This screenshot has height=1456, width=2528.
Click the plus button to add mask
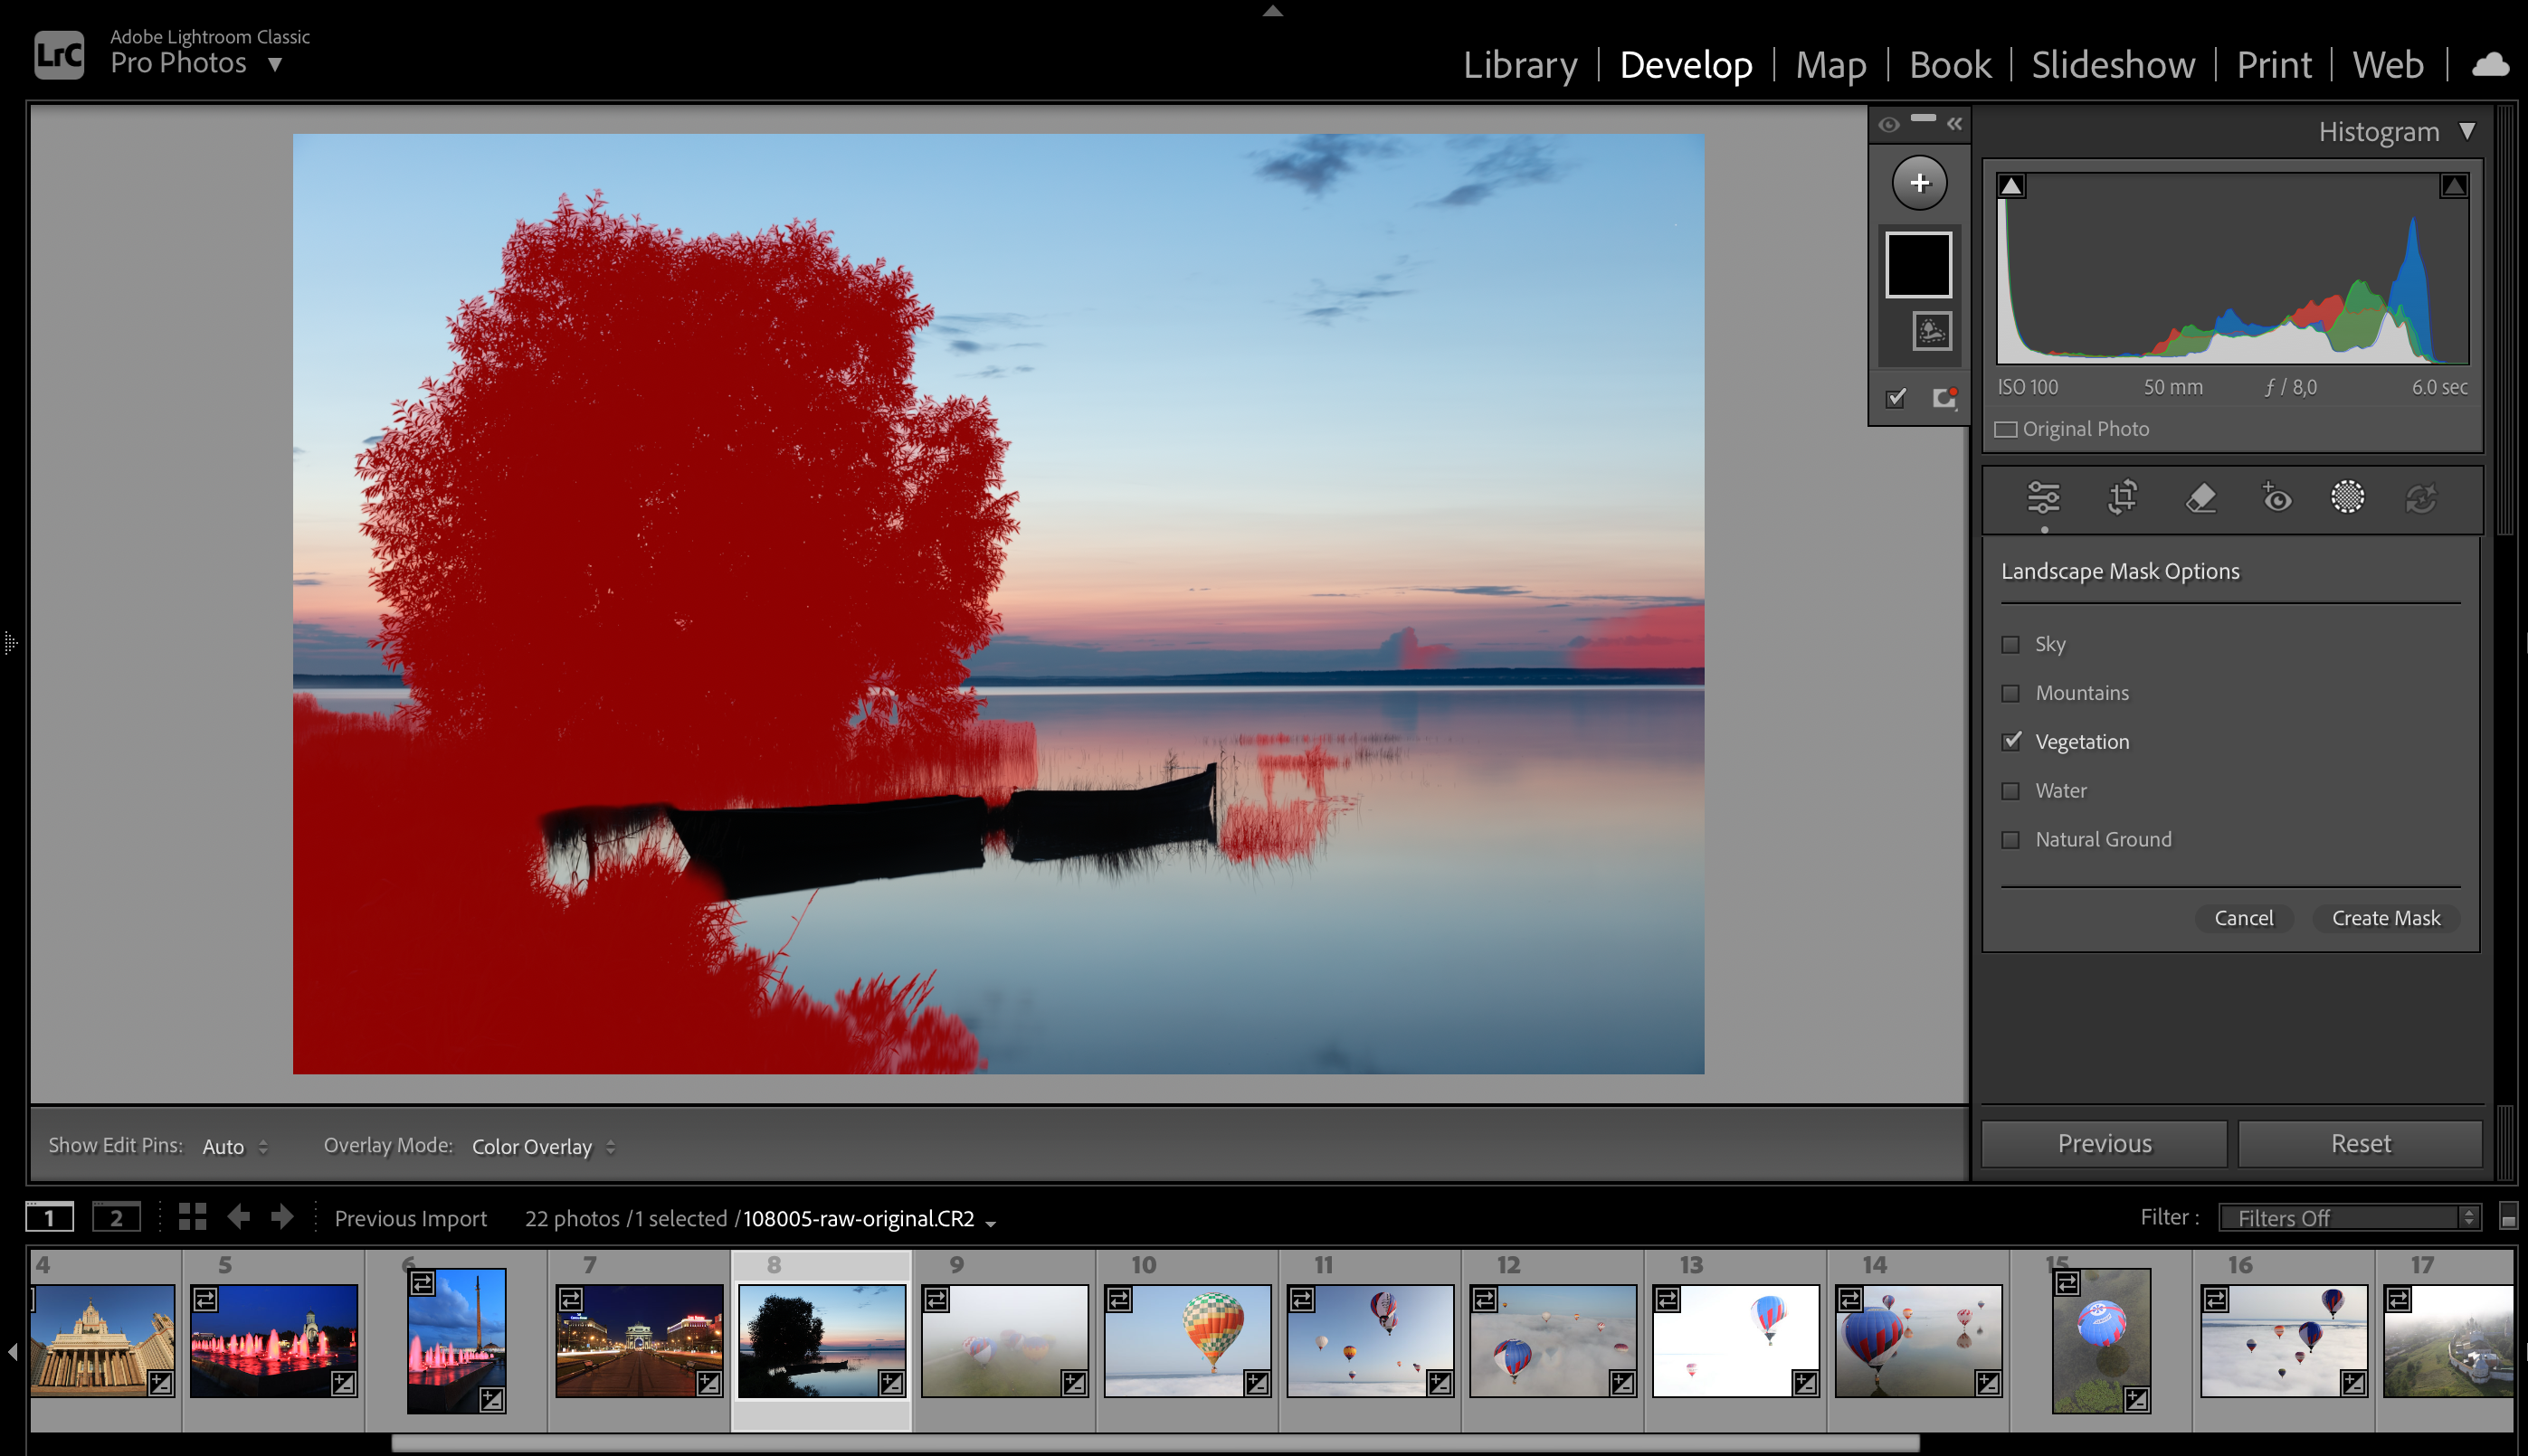(x=1919, y=183)
